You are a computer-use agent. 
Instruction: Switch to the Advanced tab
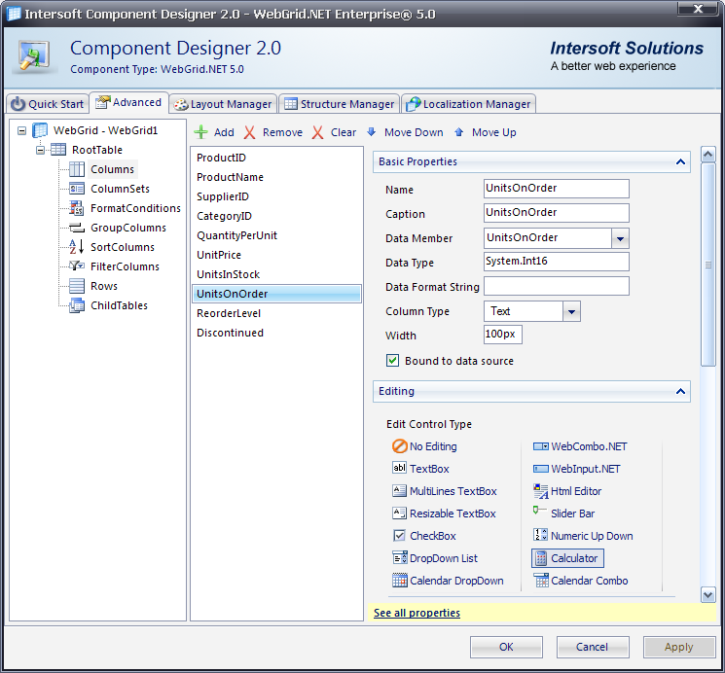[x=128, y=102]
